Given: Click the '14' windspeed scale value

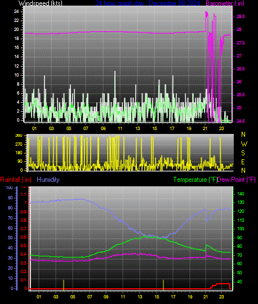Looking at the screenshot, I should pyautogui.click(x=16, y=57).
